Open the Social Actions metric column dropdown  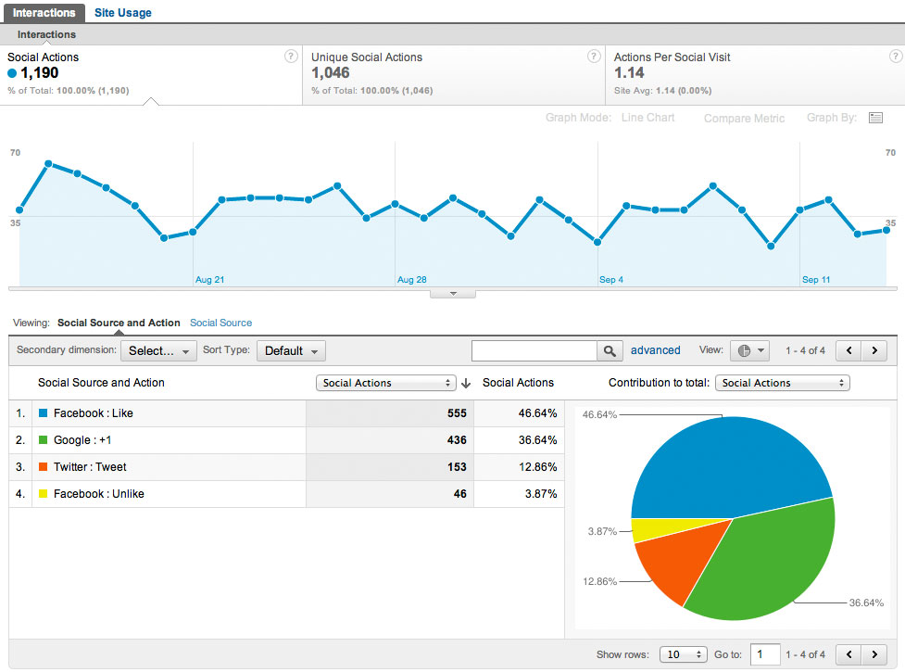385,383
